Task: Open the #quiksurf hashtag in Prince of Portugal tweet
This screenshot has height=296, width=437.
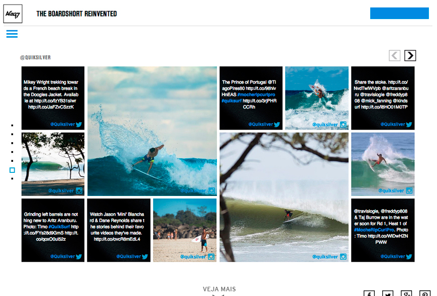Action: [x=232, y=101]
